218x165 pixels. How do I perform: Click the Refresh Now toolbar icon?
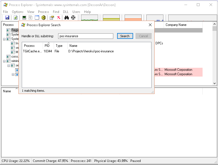click(16, 18)
